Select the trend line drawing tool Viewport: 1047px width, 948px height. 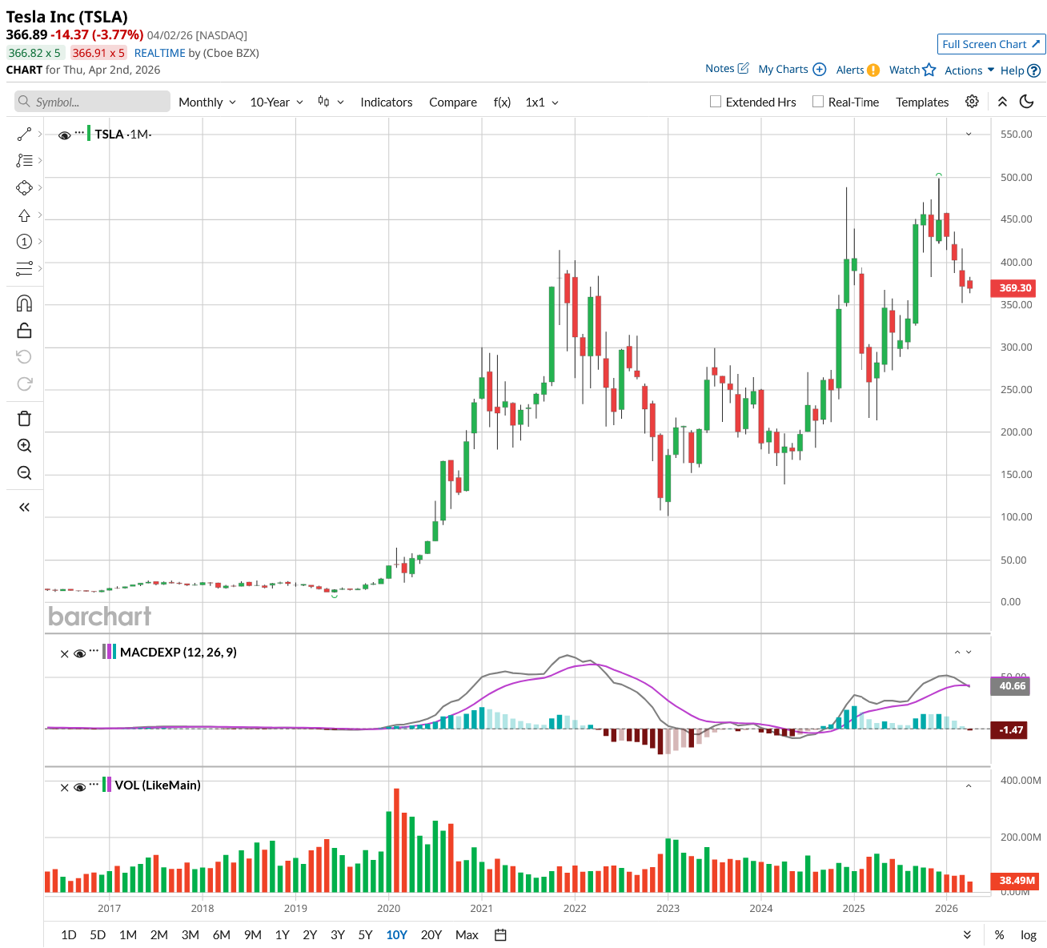point(24,134)
